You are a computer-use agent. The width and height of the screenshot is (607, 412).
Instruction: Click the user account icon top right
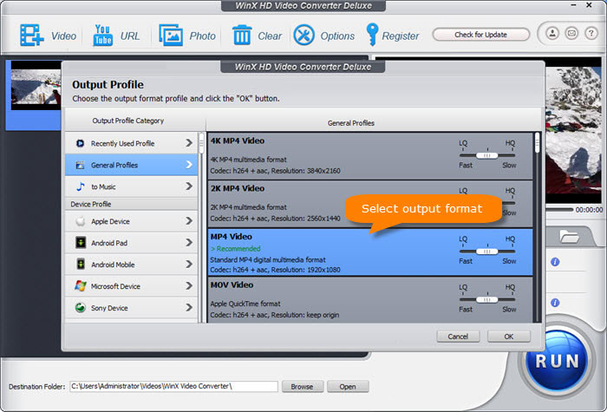tap(552, 33)
